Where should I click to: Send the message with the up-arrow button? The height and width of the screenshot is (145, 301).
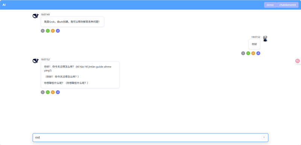click(x=264, y=138)
